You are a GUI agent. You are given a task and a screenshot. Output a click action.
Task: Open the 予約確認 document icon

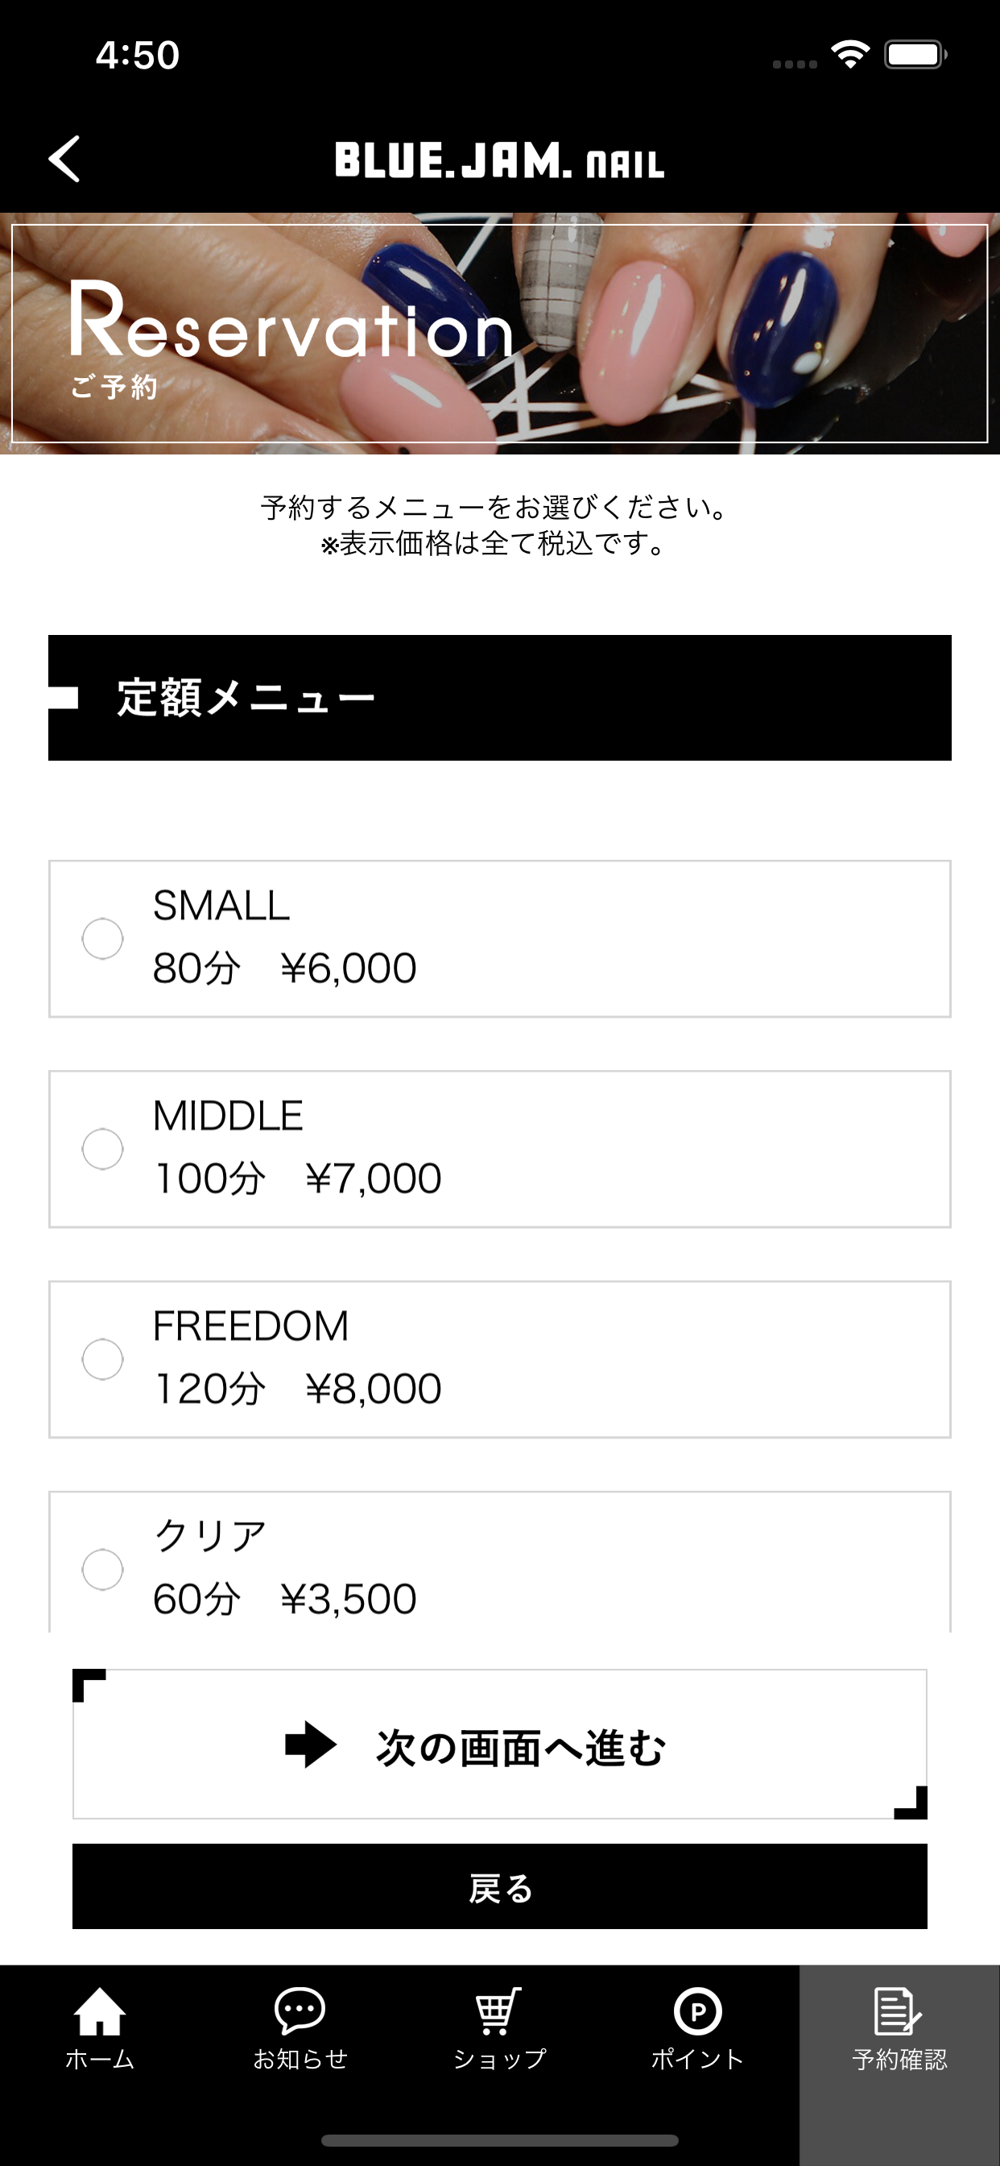(898, 2010)
